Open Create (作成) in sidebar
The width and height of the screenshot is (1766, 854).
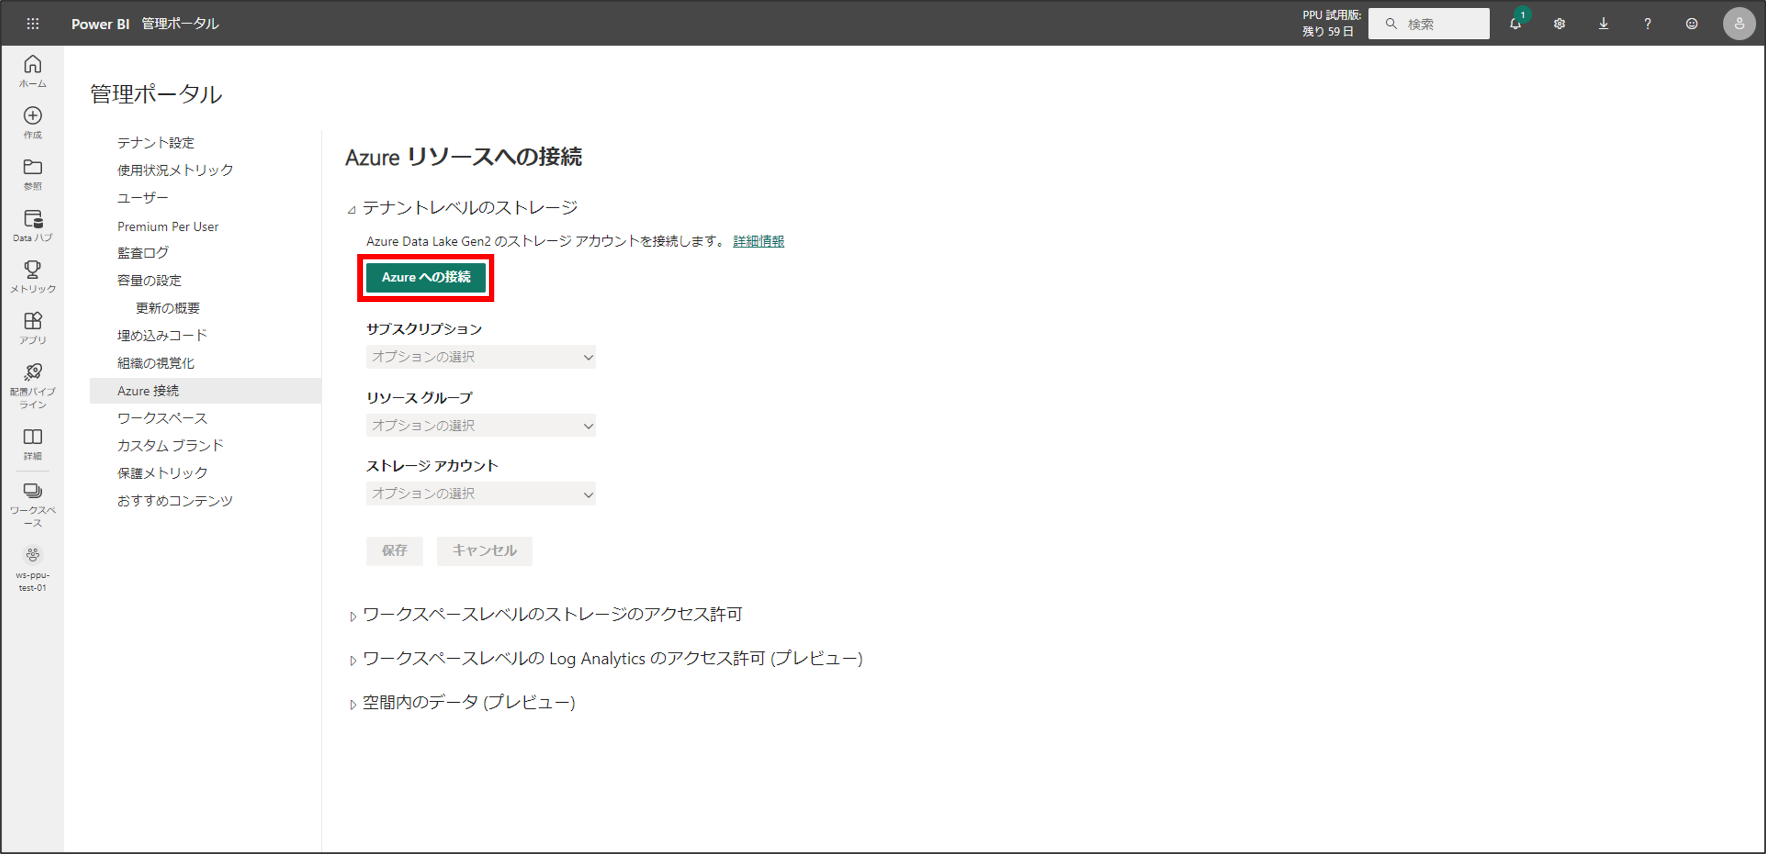click(x=32, y=123)
